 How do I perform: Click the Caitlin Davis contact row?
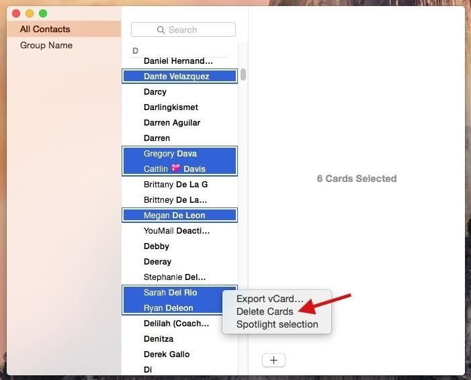pyautogui.click(x=175, y=169)
